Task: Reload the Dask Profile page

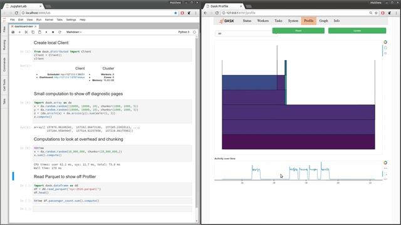Action: (x=217, y=12)
